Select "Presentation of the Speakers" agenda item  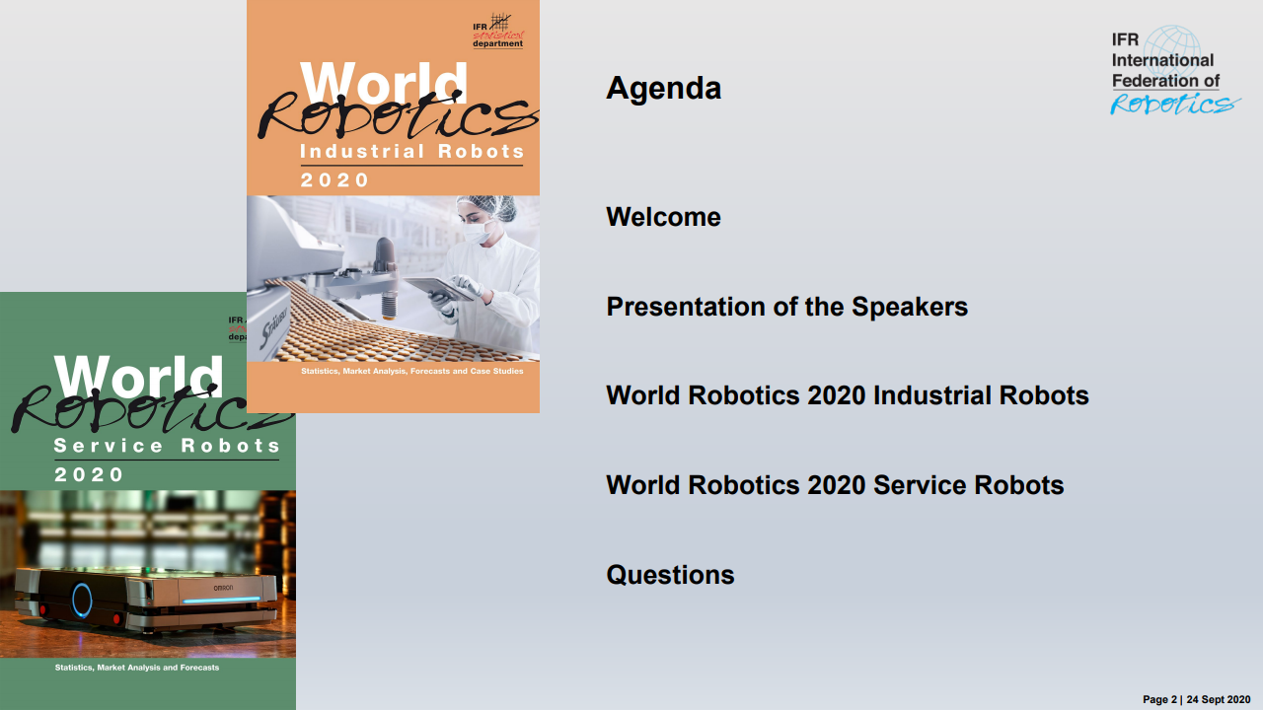coord(786,307)
